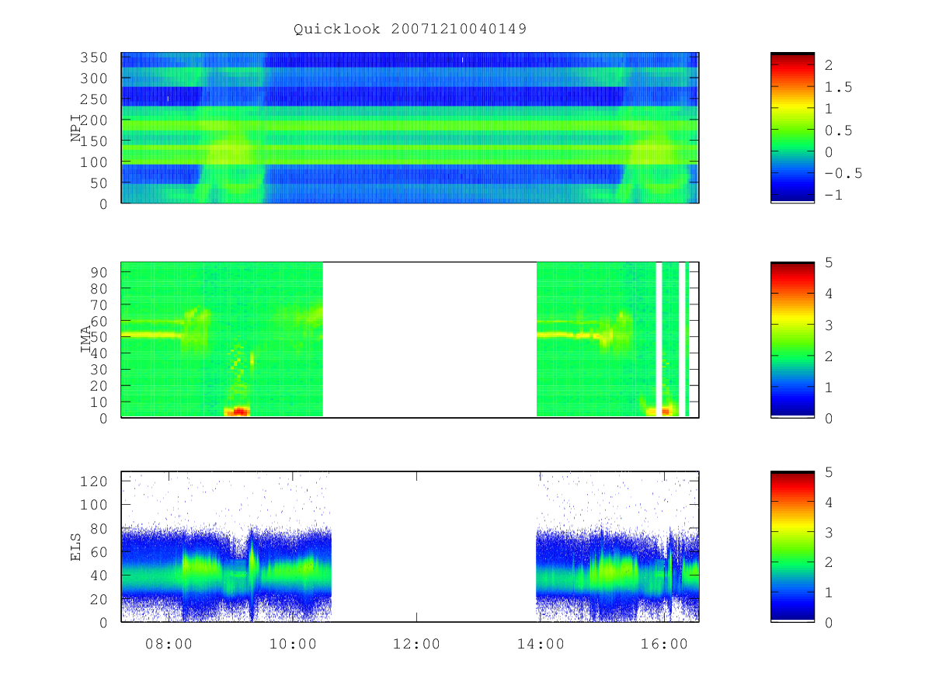Click the 4 label on ELS colorbar
The width and height of the screenshot is (932, 699).
(x=829, y=502)
